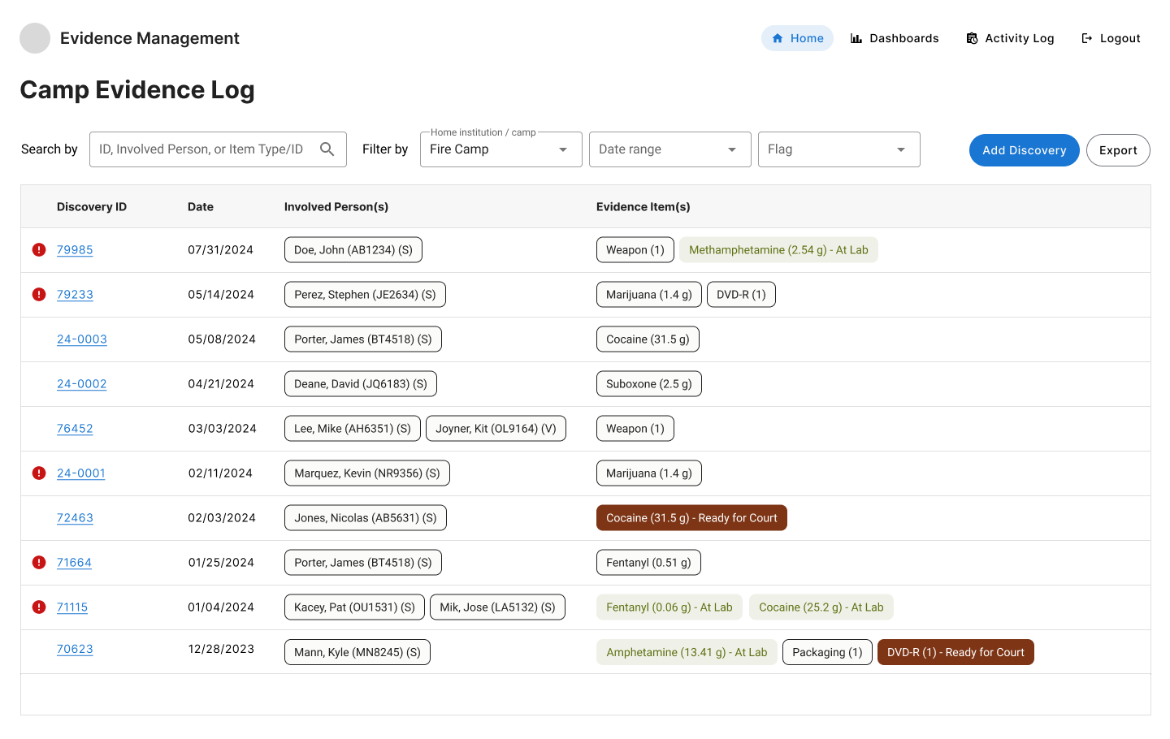Click the Doe, John (AB1234) person chip
Screen dimensions: 1170x739
coord(353,250)
